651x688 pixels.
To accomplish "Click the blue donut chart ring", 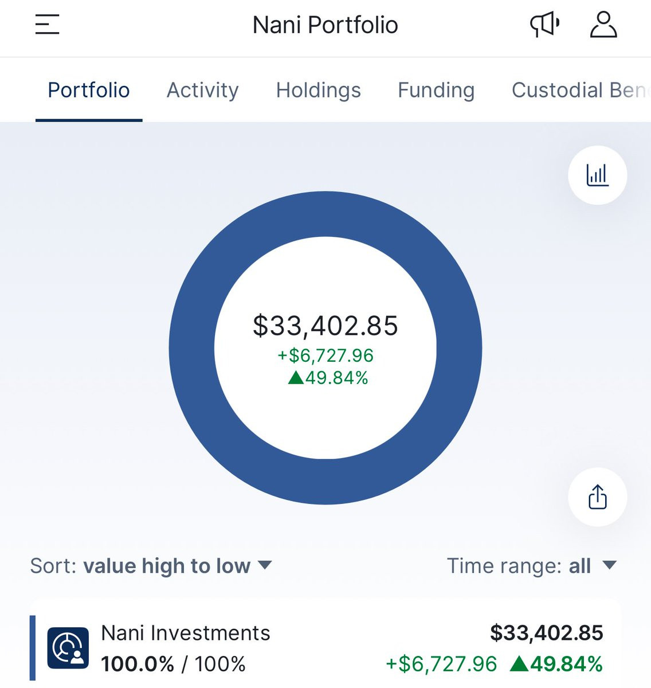I will point(325,213).
